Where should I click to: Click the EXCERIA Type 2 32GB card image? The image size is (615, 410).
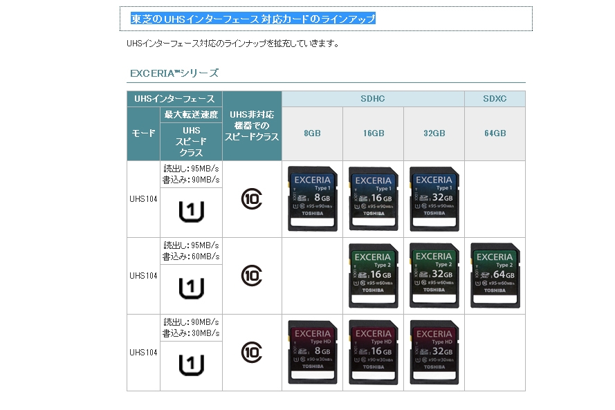coord(434,276)
